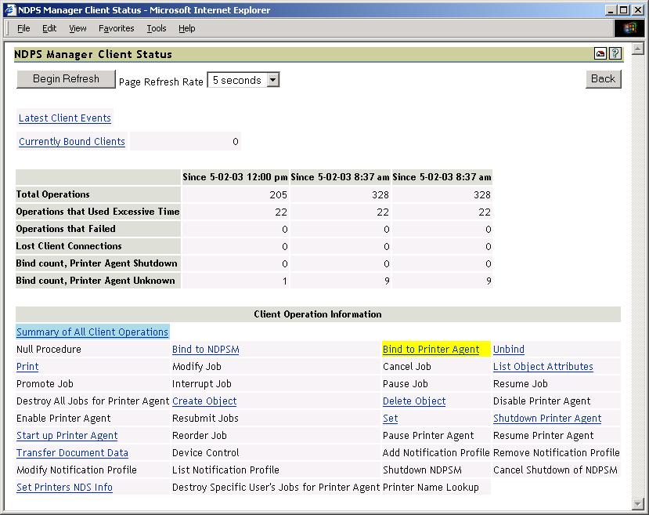Open Summary of All Client Operations
649x515 pixels.
92,332
